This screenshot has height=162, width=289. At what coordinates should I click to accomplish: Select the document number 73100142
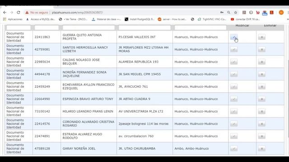coord(42,112)
